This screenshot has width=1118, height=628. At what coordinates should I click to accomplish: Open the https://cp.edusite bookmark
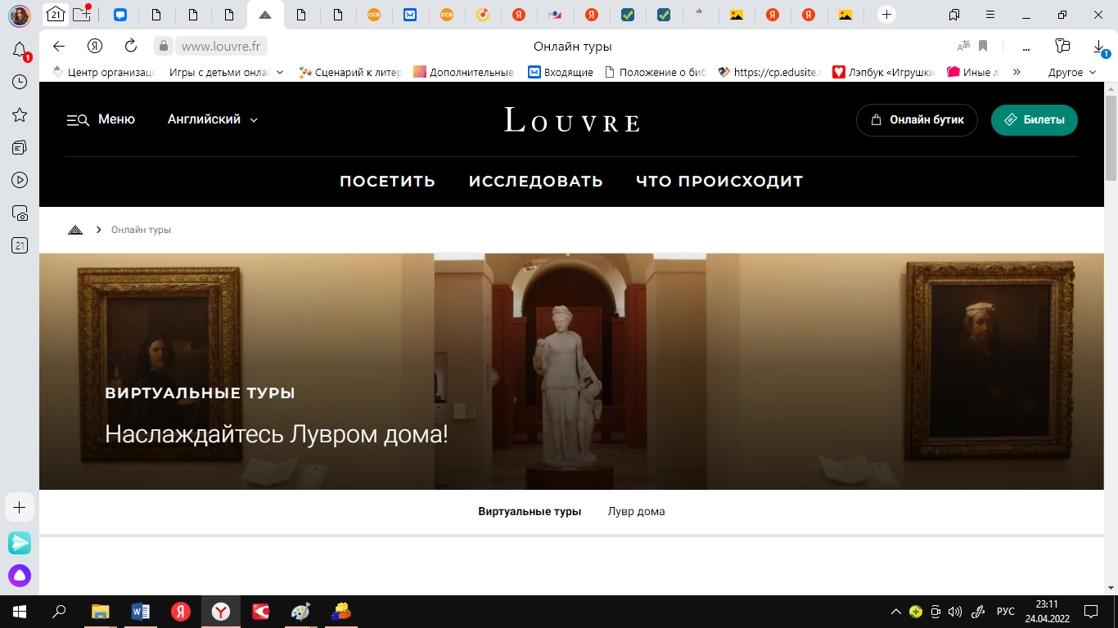(x=770, y=72)
